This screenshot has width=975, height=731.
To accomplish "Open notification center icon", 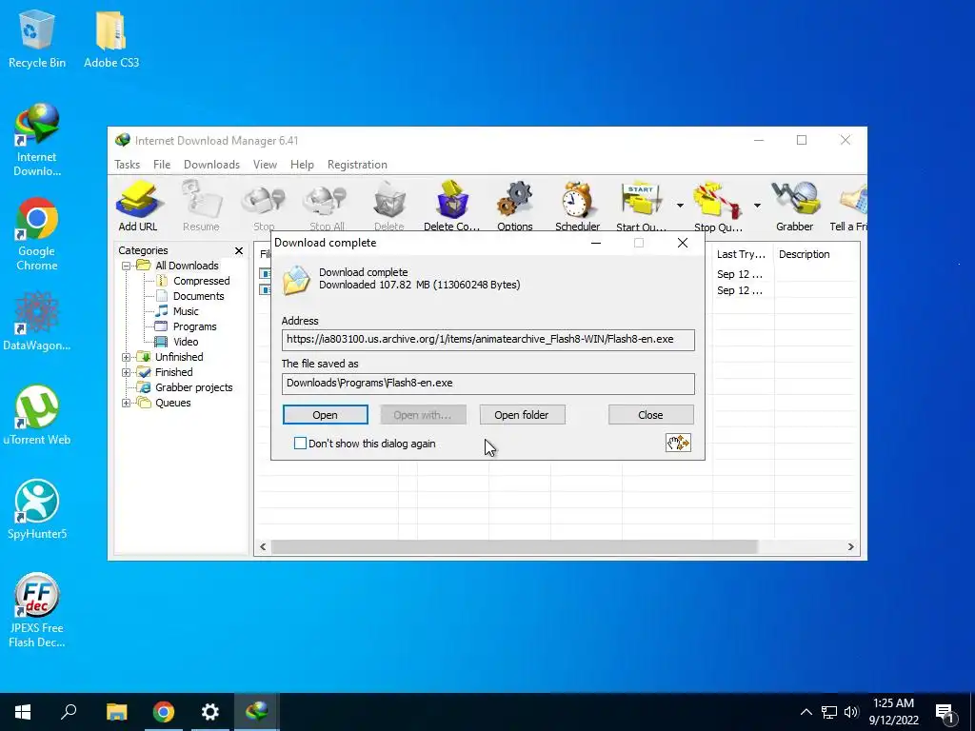I will point(945,712).
